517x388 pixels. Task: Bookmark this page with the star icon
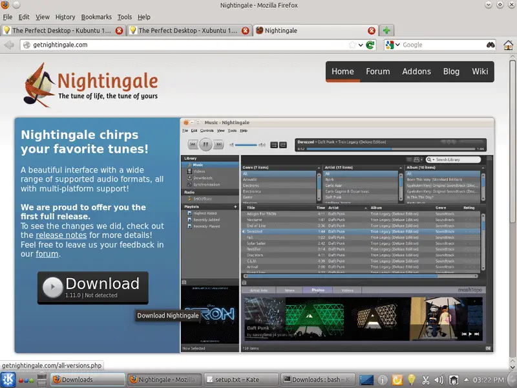(x=352, y=45)
